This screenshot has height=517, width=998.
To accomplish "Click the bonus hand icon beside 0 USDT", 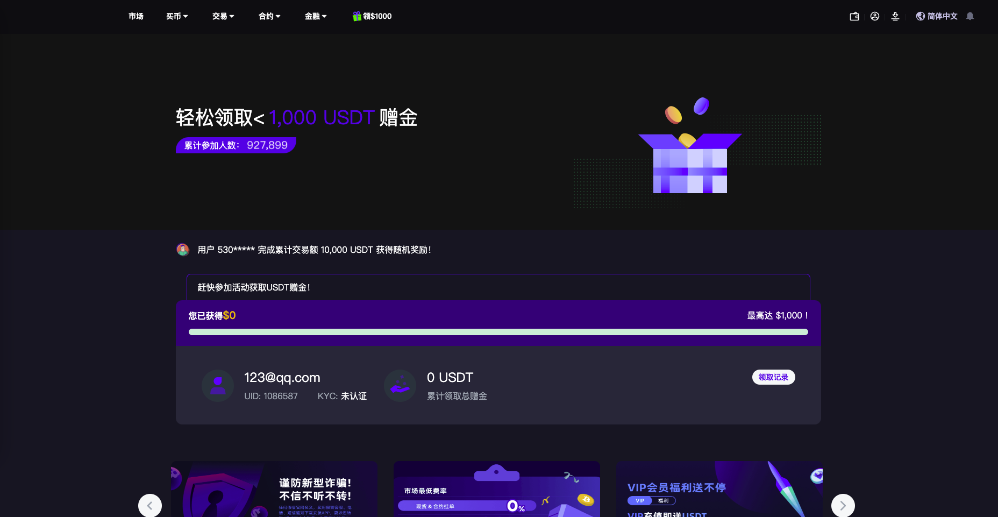I will [x=400, y=386].
